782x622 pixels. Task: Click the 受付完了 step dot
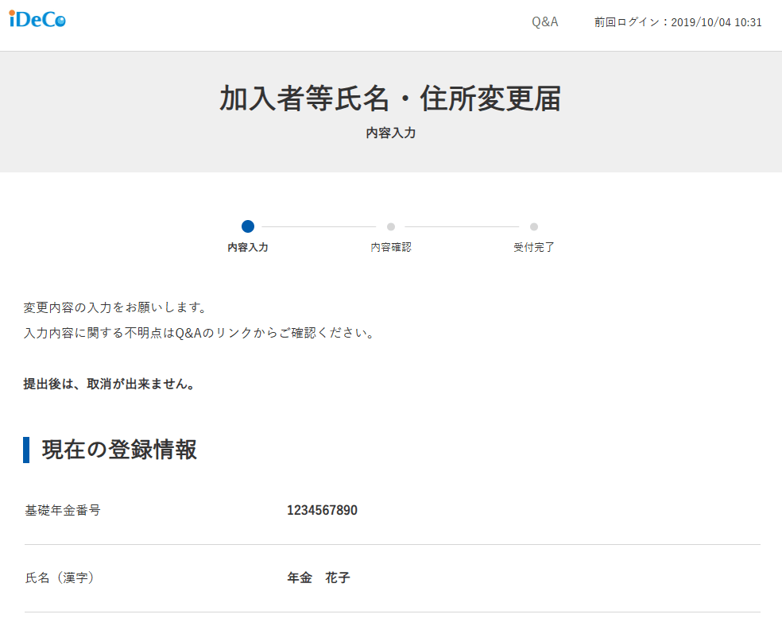tap(534, 226)
